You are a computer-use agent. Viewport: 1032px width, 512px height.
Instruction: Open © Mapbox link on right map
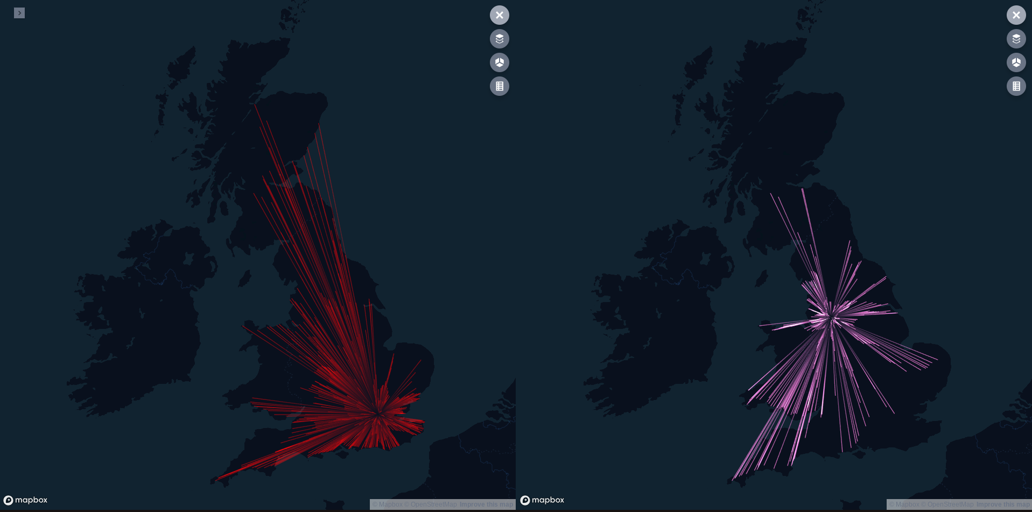coord(904,504)
